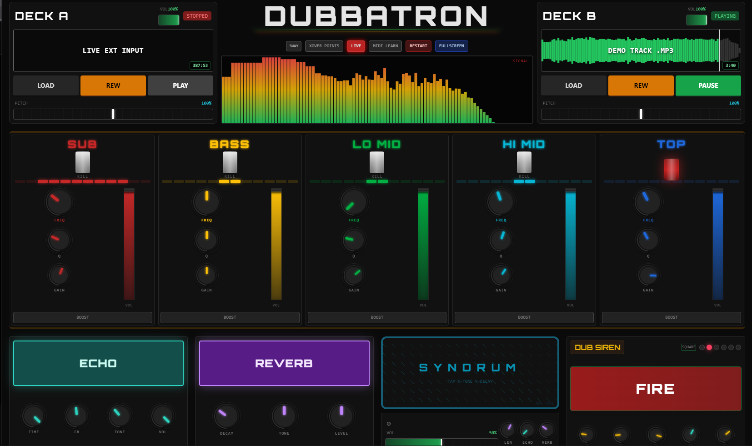Image resolution: width=752 pixels, height=446 pixels.
Task: Open the SQUARE waveform selector
Action: (x=688, y=347)
